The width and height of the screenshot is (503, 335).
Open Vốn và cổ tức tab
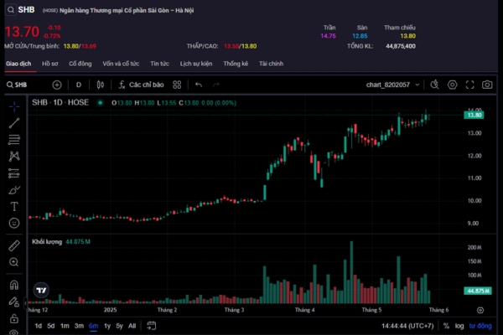click(x=121, y=64)
